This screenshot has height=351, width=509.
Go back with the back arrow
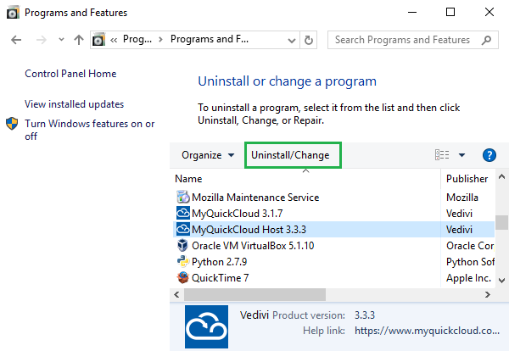(16, 40)
